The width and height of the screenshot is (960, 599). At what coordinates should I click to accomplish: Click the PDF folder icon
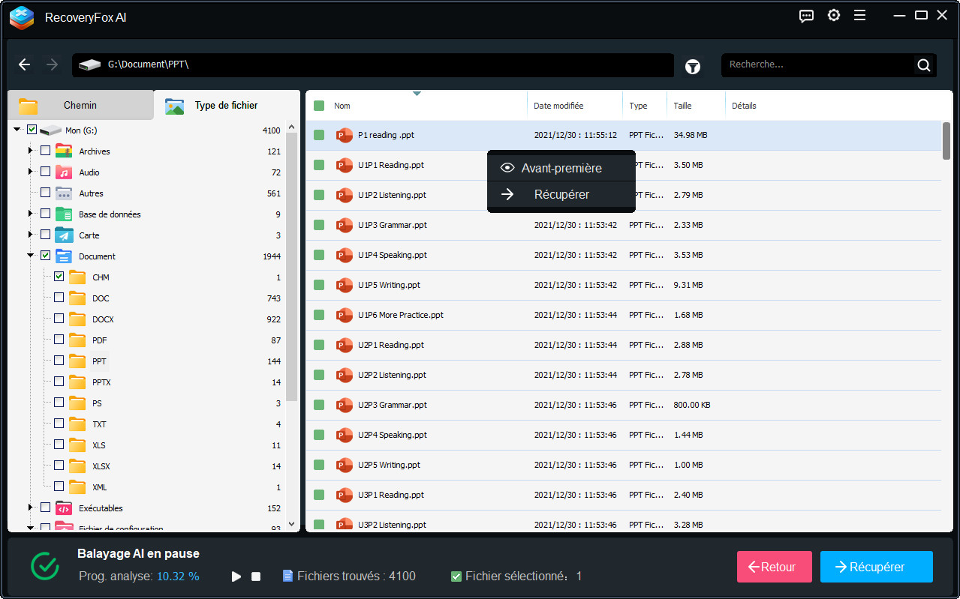pos(77,340)
